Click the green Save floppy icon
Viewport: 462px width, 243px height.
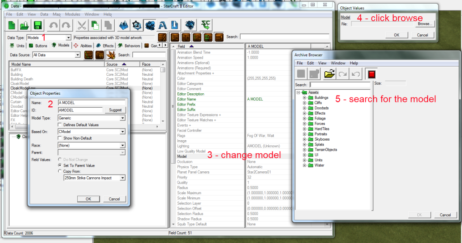(37, 25)
